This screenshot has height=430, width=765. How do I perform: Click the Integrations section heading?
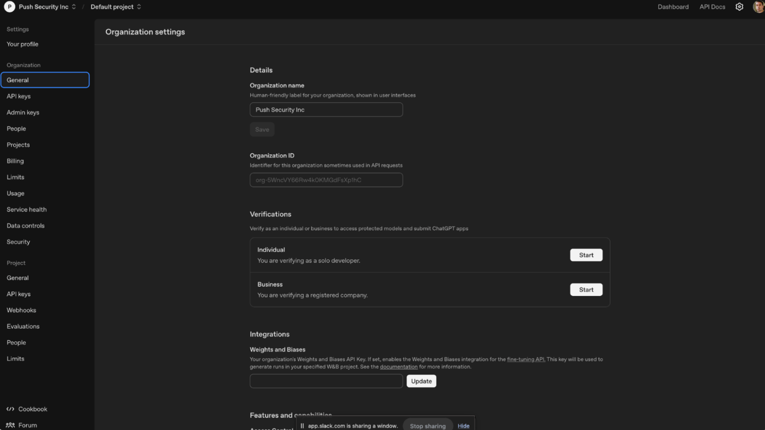[270, 334]
